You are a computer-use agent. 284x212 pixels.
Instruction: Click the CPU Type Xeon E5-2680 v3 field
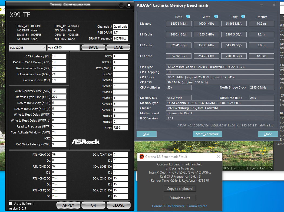(x=220, y=67)
